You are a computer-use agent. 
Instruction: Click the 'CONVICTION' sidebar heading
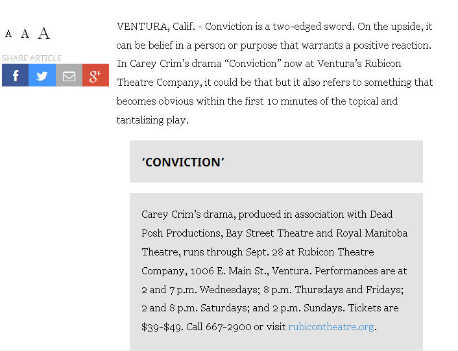click(x=183, y=162)
